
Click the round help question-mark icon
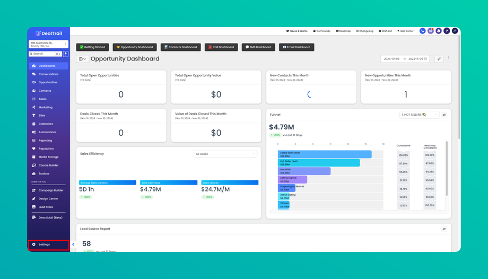(447, 31)
